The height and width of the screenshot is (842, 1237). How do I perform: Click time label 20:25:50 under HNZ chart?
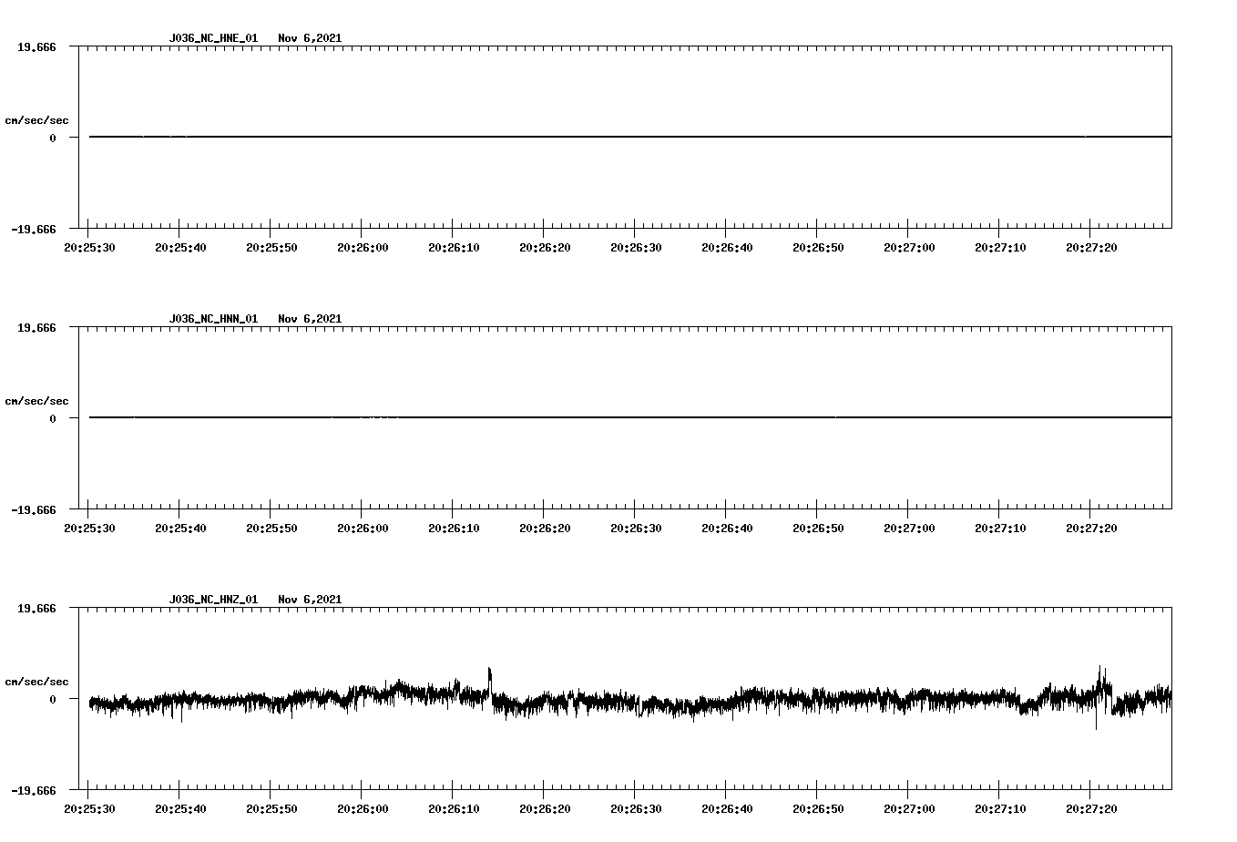click(x=271, y=808)
